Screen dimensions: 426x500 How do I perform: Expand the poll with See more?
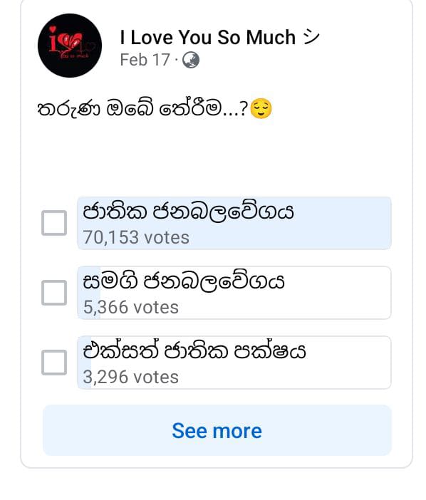[x=217, y=430]
